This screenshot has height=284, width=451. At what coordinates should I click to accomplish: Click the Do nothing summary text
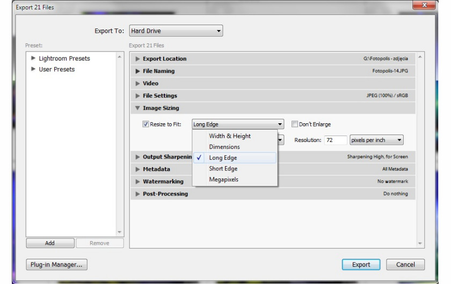pyautogui.click(x=396, y=194)
